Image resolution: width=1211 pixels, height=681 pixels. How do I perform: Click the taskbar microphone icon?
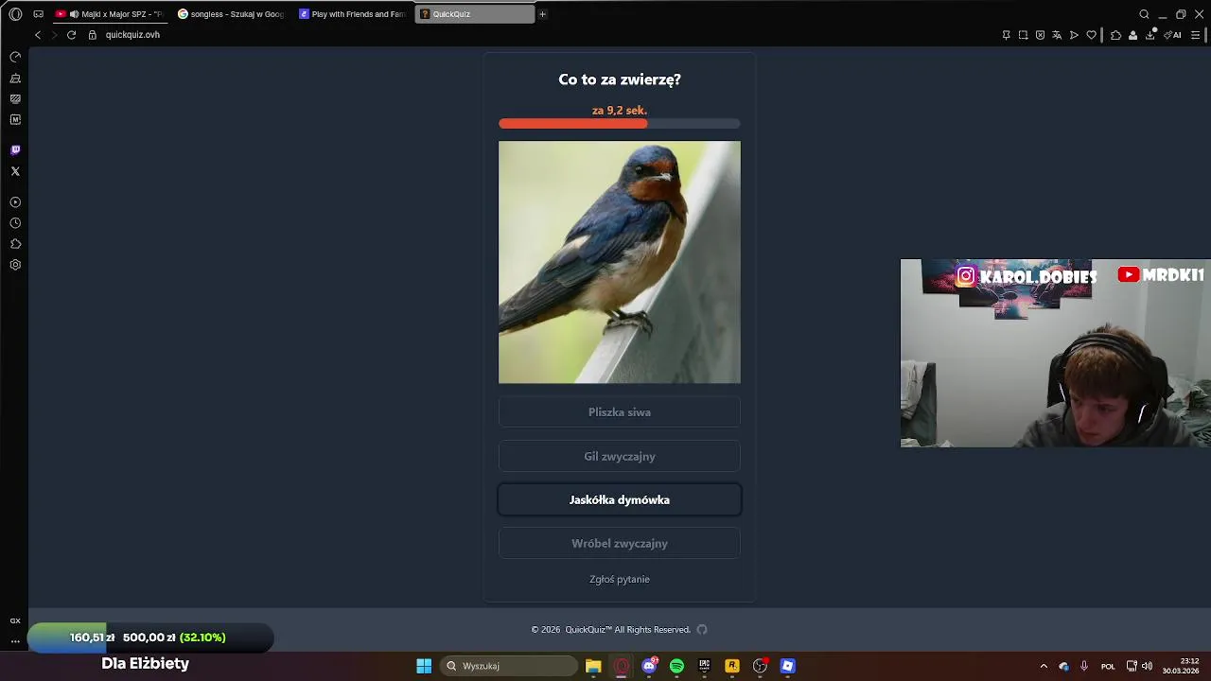(1084, 666)
